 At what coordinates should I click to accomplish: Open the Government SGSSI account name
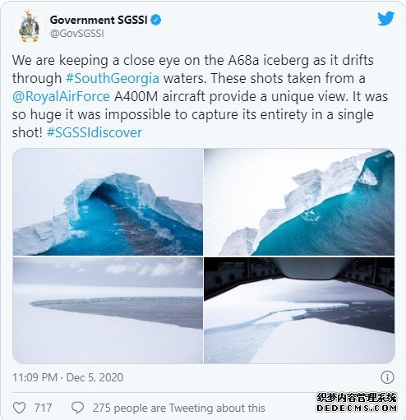point(99,20)
